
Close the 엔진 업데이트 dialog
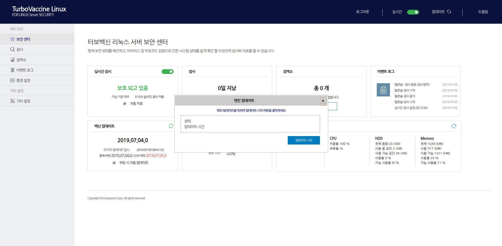pos(323,101)
